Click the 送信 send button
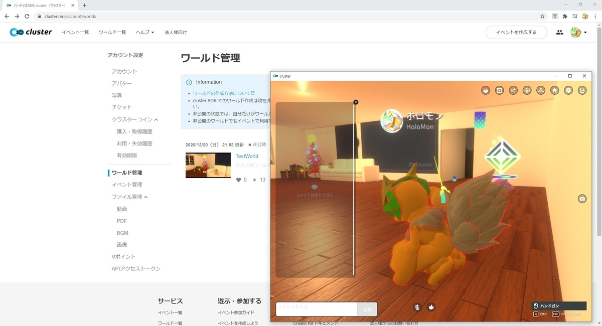 [367, 309]
